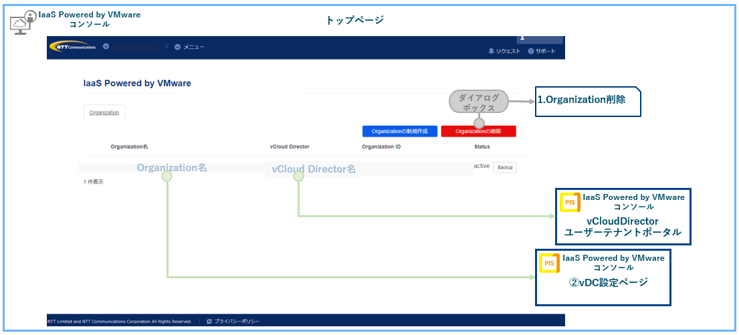Screen dimensions: 739x335
Task: Open the vCloud Director名 link in row
Action: click(313, 169)
